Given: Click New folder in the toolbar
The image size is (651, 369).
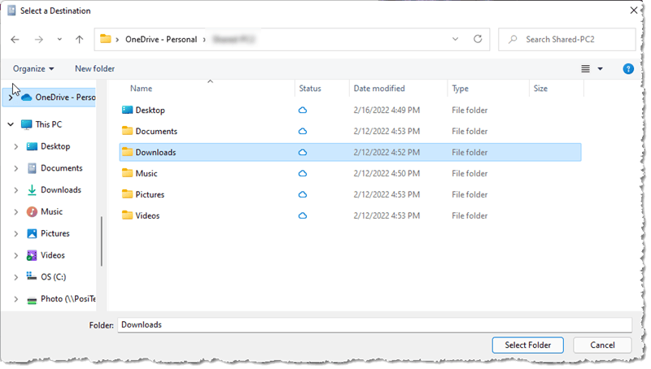Looking at the screenshot, I should (x=94, y=69).
